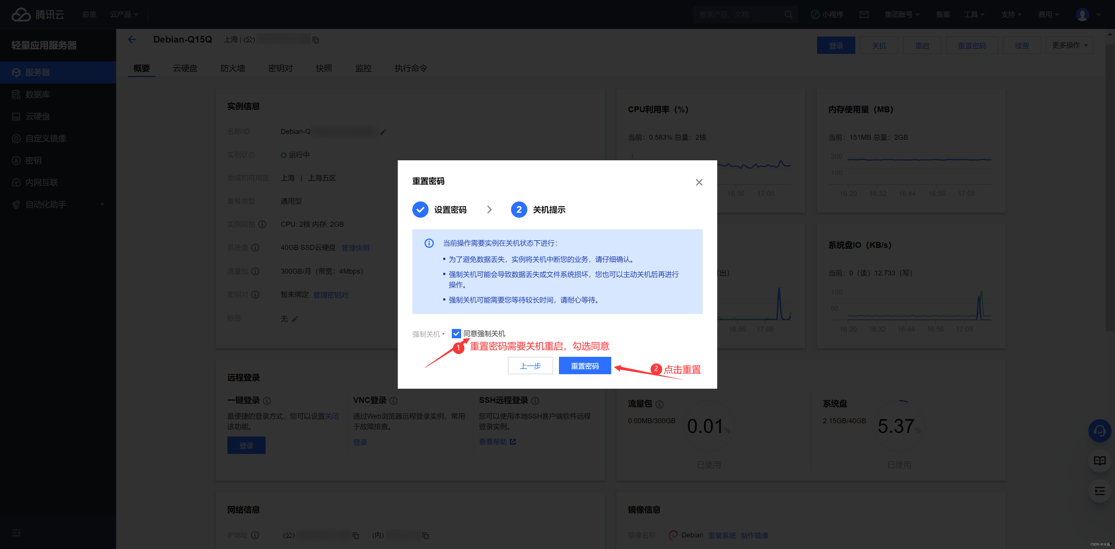The width and height of the screenshot is (1115, 549).
Task: Check the 同意强制关机 checkbox
Action: (x=456, y=333)
